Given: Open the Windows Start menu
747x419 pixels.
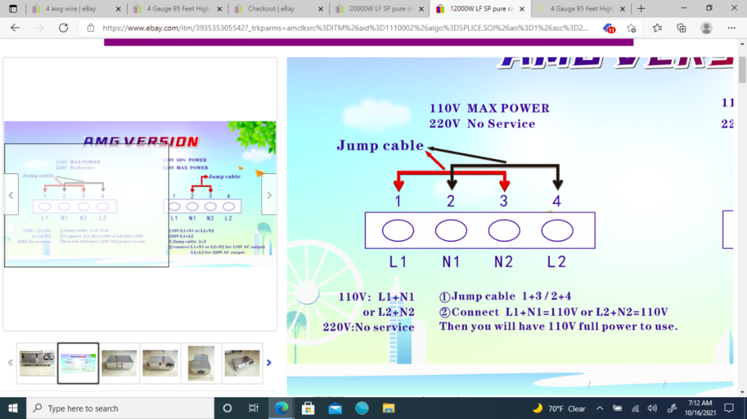Looking at the screenshot, I should pyautogui.click(x=13, y=408).
